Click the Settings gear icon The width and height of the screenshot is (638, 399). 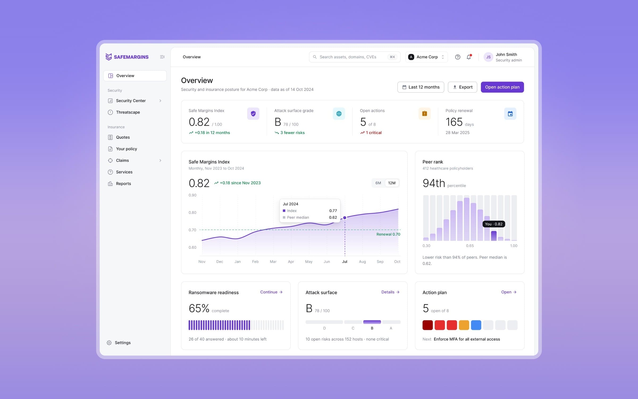point(109,343)
